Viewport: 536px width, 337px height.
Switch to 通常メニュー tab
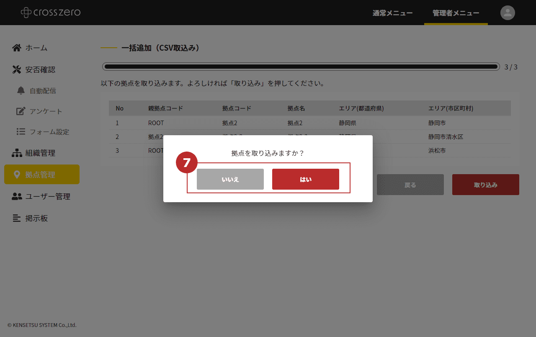(392, 13)
